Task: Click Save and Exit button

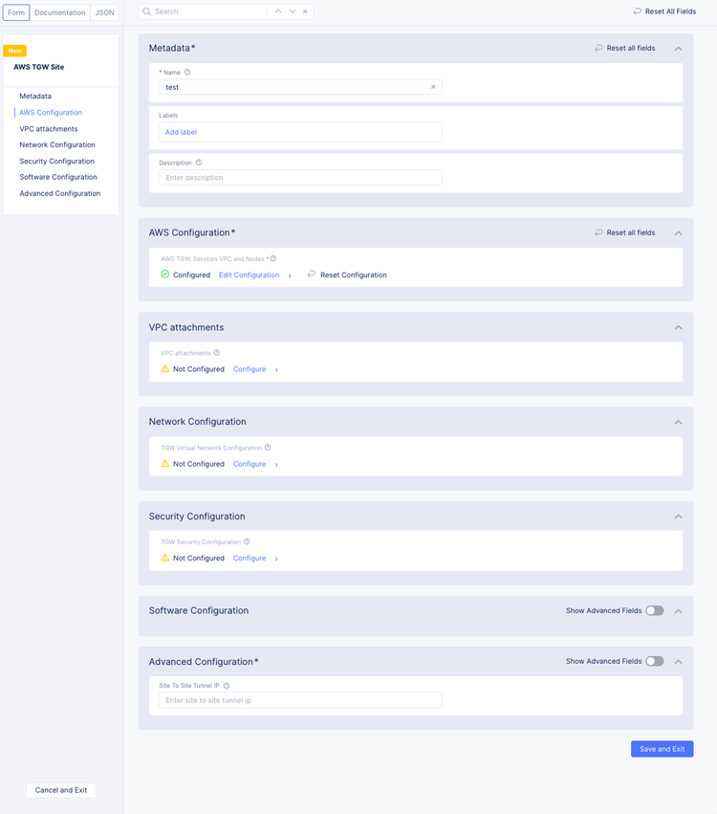Action: coord(662,749)
